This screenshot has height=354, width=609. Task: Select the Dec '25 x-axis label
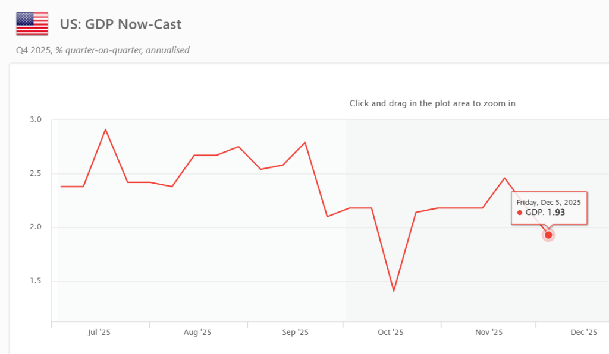pos(583,333)
